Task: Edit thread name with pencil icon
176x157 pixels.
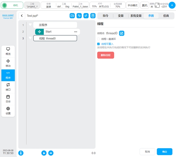Action: 122,33
